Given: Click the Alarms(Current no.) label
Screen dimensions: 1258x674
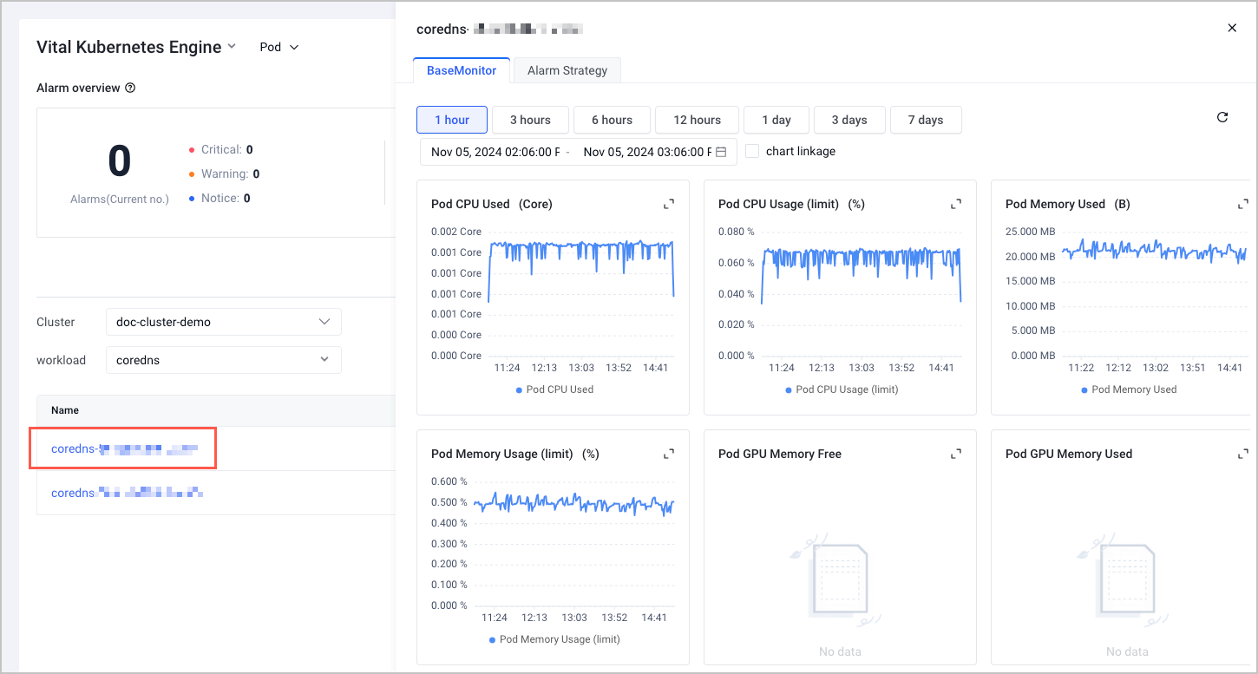Looking at the screenshot, I should [x=120, y=199].
